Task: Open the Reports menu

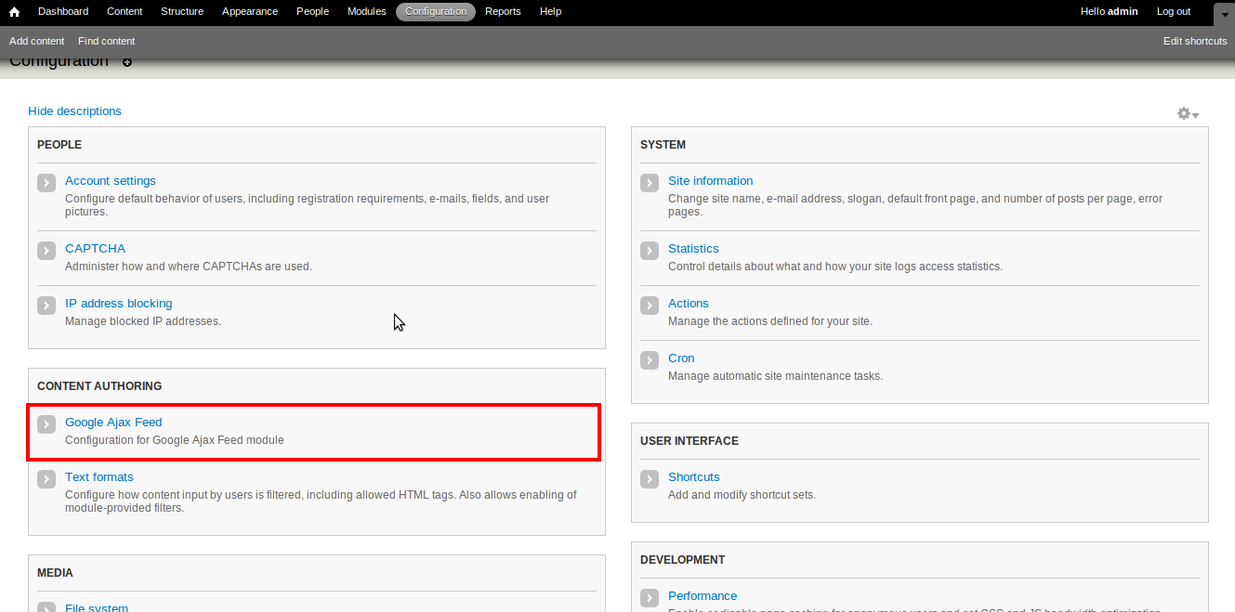Action: (503, 11)
